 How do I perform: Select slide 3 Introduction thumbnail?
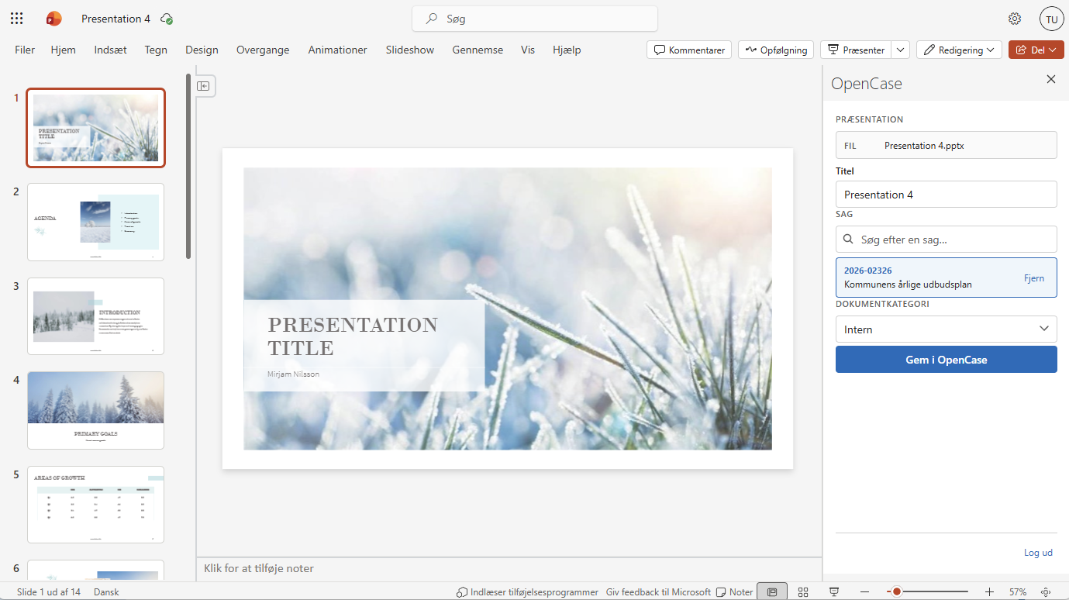95,316
